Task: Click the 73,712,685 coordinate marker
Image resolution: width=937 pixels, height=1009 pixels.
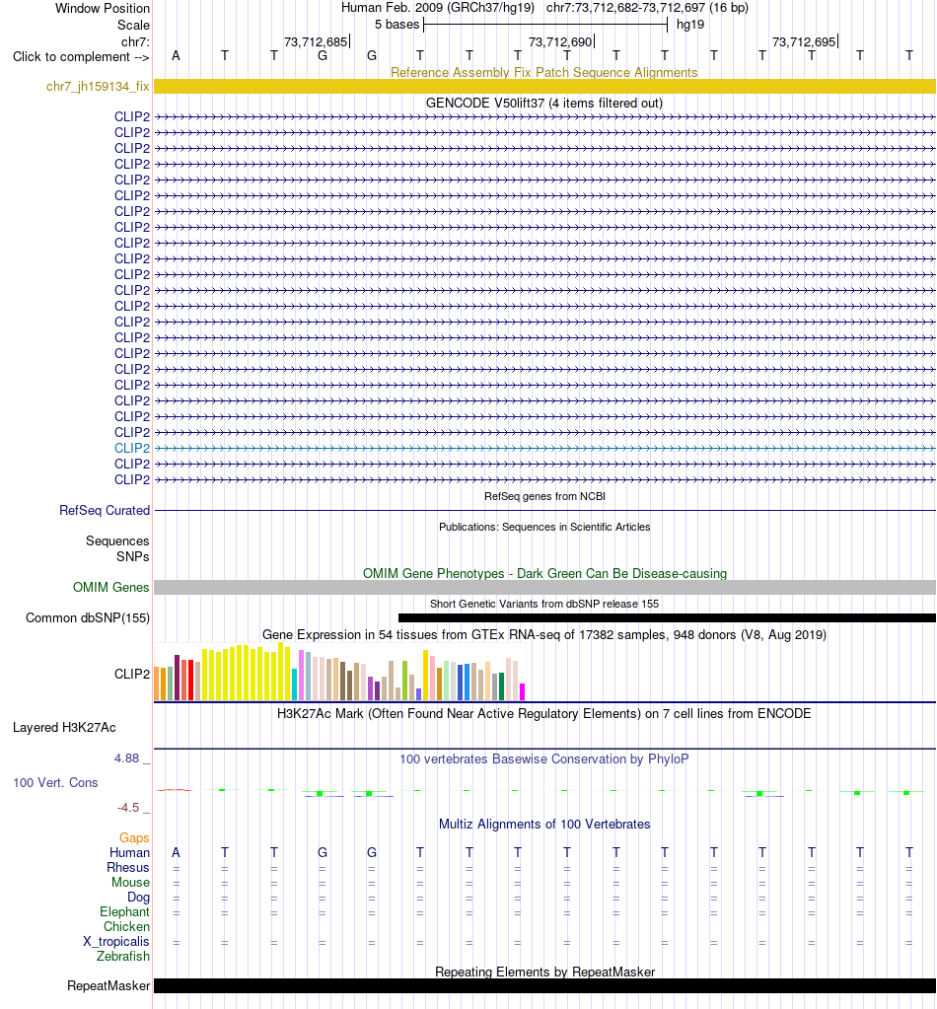Action: (316, 41)
